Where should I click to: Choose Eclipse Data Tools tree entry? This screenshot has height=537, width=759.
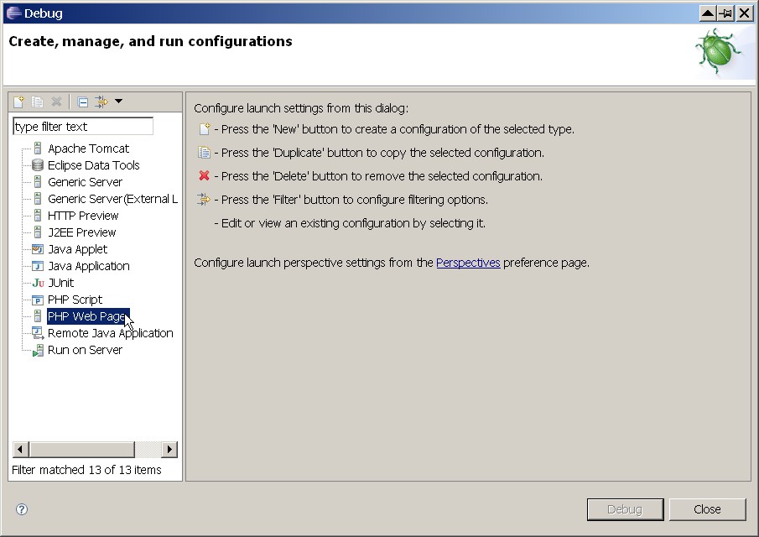(x=93, y=165)
